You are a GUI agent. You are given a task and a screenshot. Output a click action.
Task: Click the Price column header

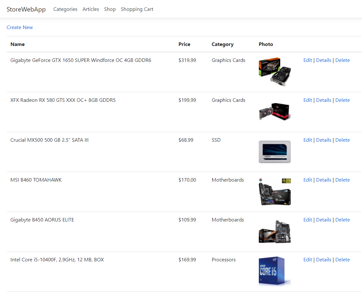pos(184,44)
